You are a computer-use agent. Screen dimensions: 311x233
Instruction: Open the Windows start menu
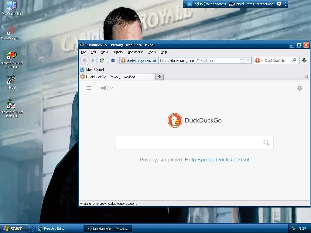(x=14, y=228)
